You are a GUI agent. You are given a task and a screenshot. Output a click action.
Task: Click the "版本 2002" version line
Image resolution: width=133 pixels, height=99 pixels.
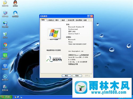72,31
